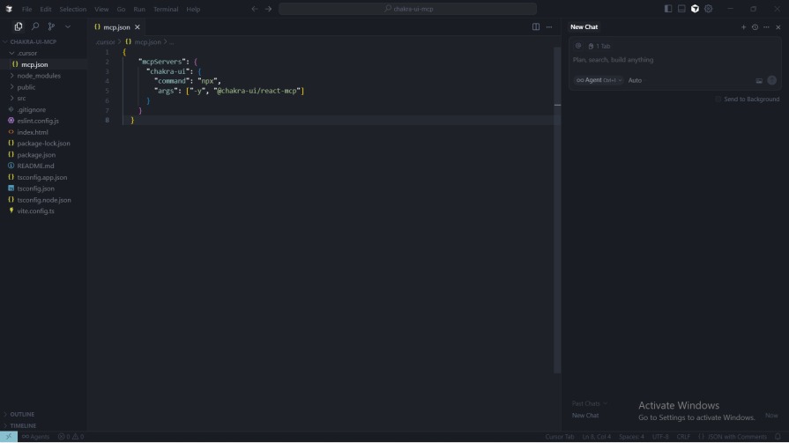Viewport: 789px width, 443px height.
Task: Click the UTF-8 encoding in status bar
Action: pos(660,437)
